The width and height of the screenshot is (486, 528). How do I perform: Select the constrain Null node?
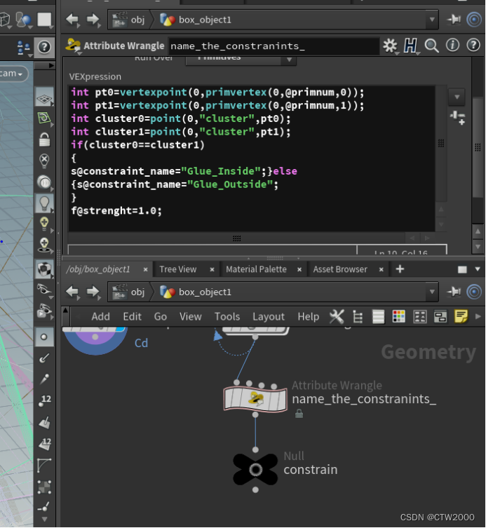coord(255,469)
